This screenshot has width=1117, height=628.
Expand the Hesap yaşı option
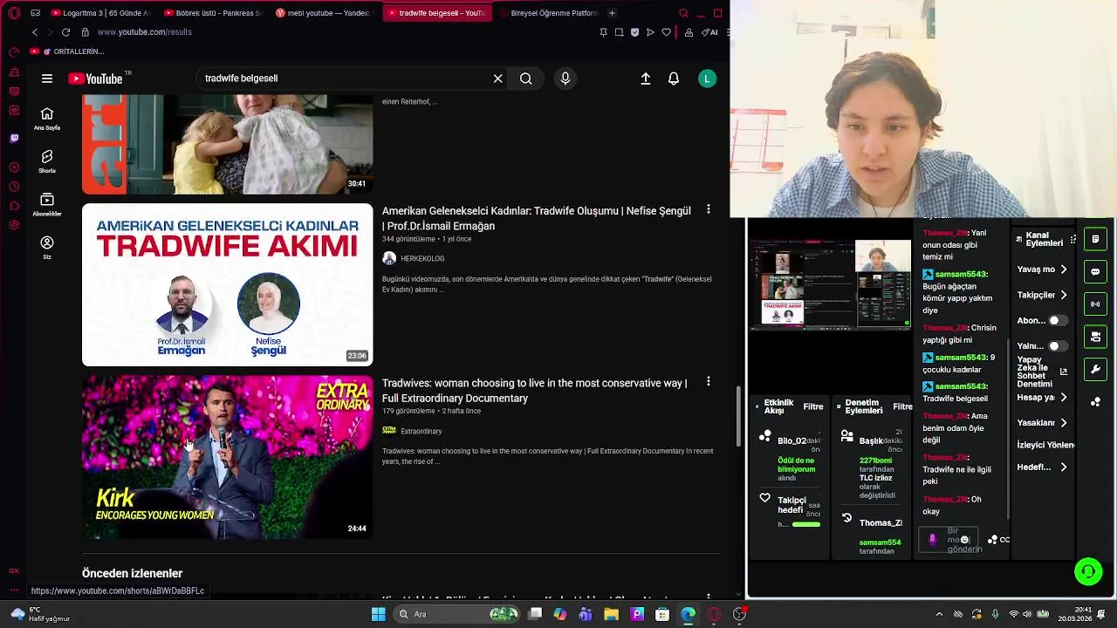click(1064, 398)
